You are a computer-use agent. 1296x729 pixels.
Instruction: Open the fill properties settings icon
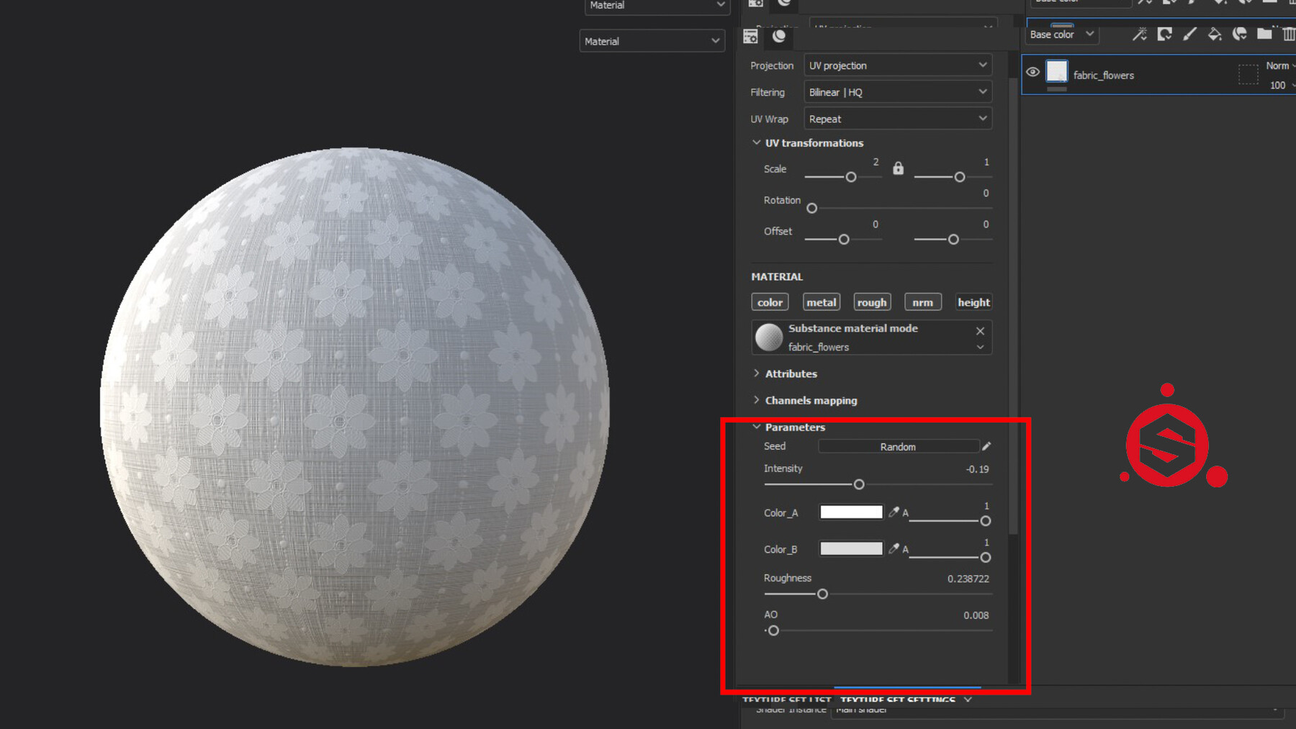750,36
